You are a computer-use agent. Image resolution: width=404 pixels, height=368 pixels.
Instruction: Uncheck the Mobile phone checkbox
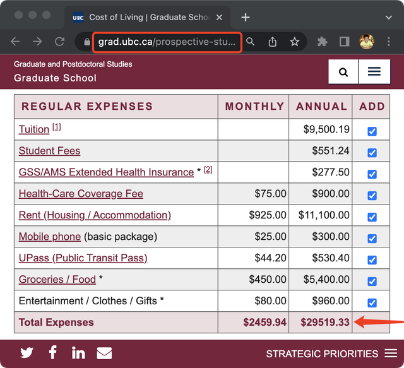tap(372, 239)
